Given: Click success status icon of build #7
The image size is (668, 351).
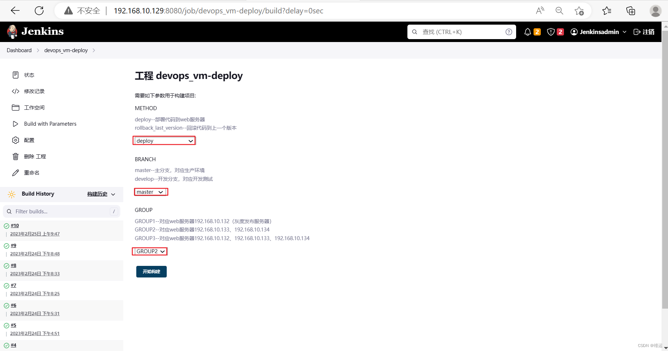Looking at the screenshot, I should tap(6, 286).
